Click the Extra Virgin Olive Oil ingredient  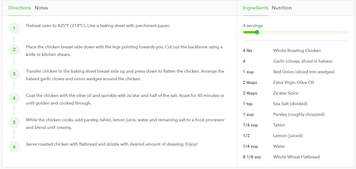(x=293, y=82)
